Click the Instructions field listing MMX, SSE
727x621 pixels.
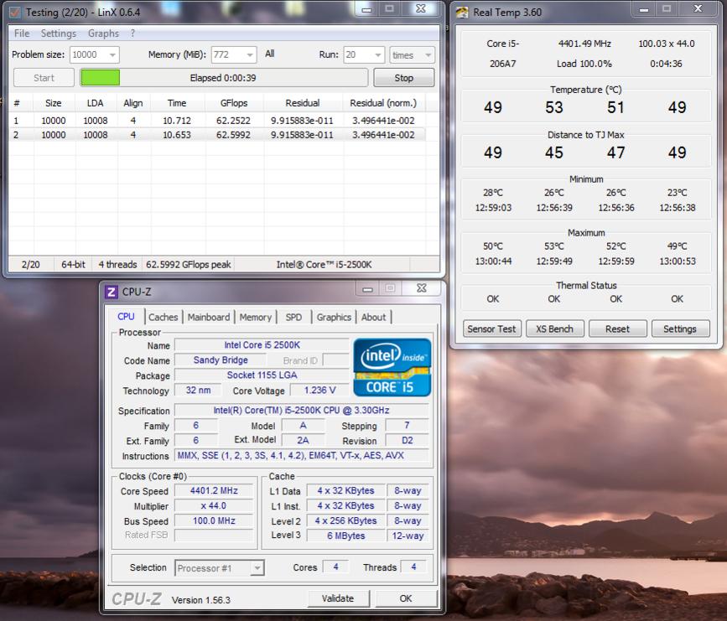click(302, 456)
